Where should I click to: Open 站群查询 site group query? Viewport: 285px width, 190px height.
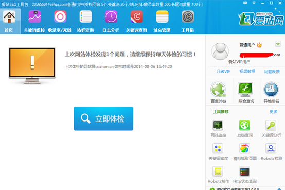tap(85, 22)
